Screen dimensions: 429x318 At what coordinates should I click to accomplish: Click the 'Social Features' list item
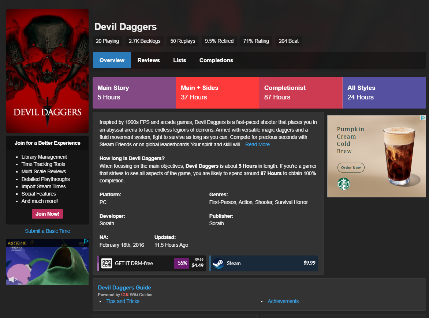[38, 194]
